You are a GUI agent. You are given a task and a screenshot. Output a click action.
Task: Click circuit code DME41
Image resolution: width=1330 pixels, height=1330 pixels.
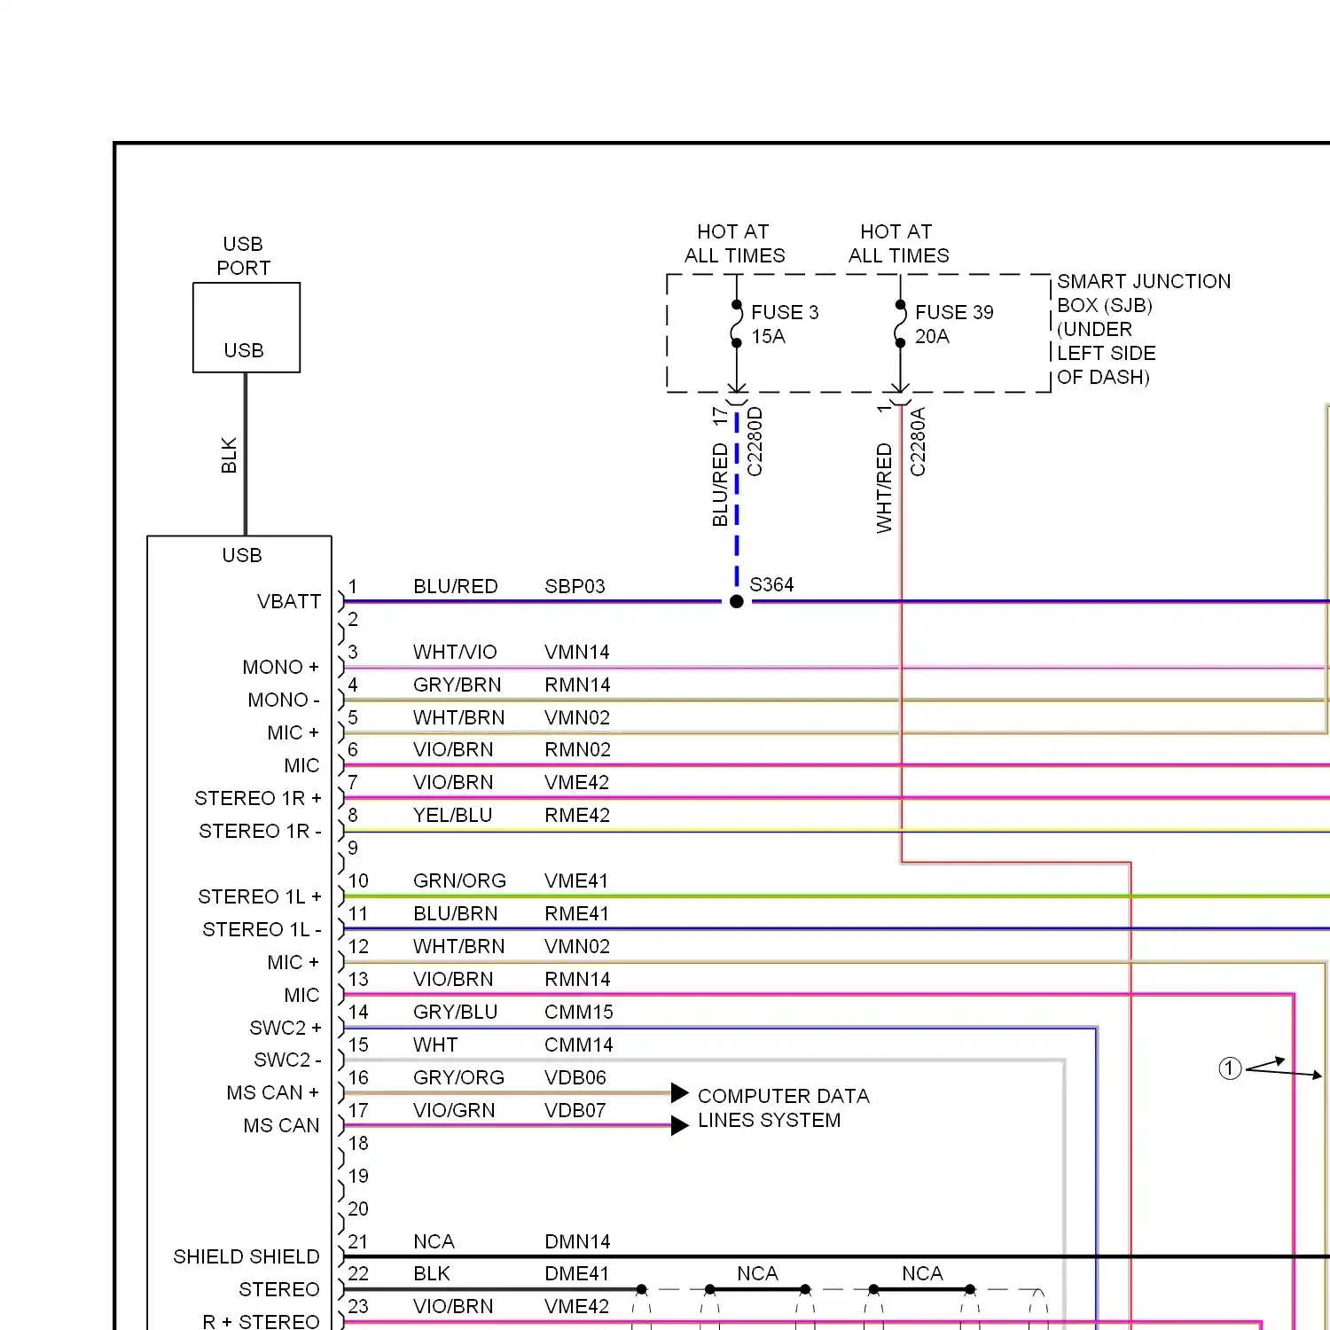point(576,1274)
